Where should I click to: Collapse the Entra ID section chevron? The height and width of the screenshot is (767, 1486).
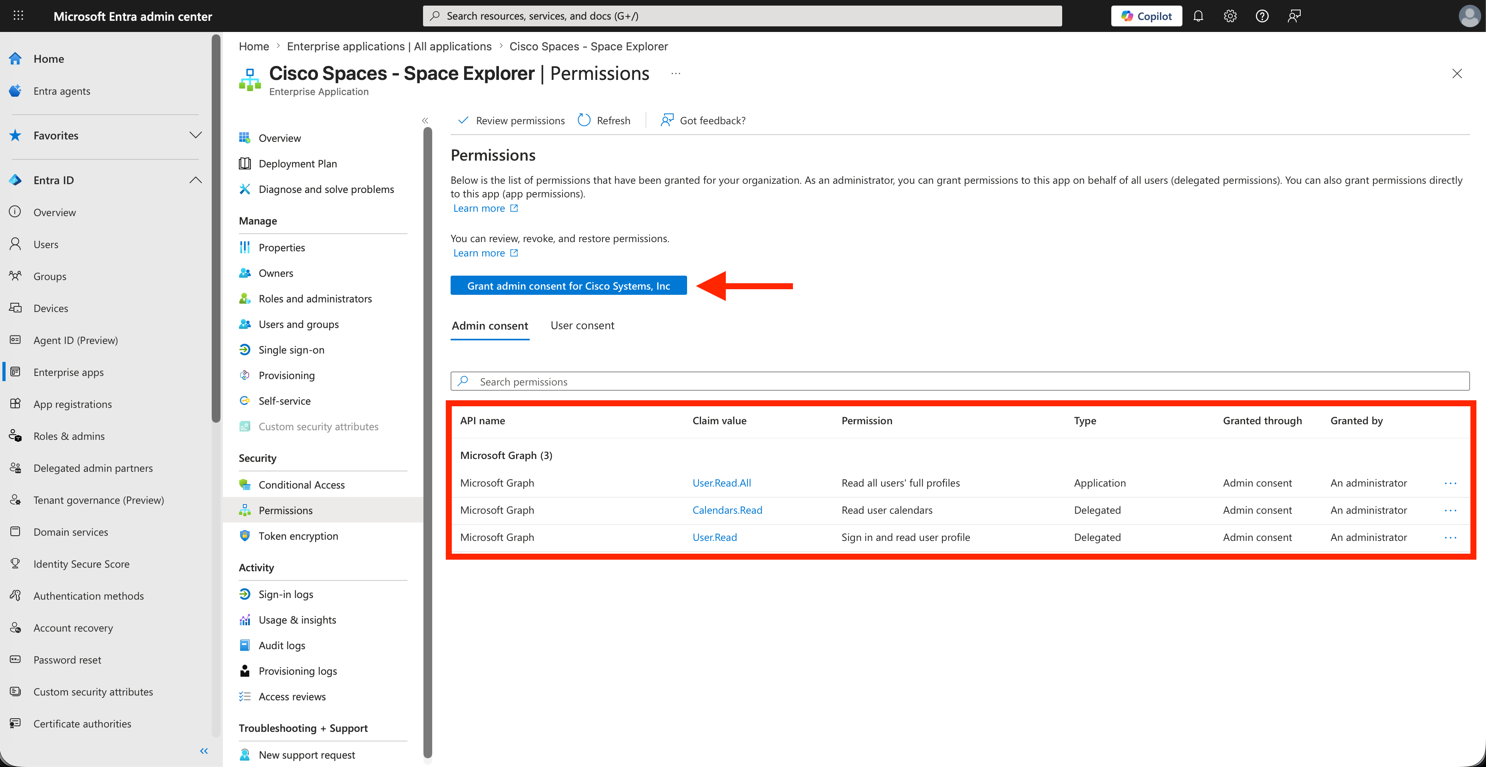(x=196, y=180)
